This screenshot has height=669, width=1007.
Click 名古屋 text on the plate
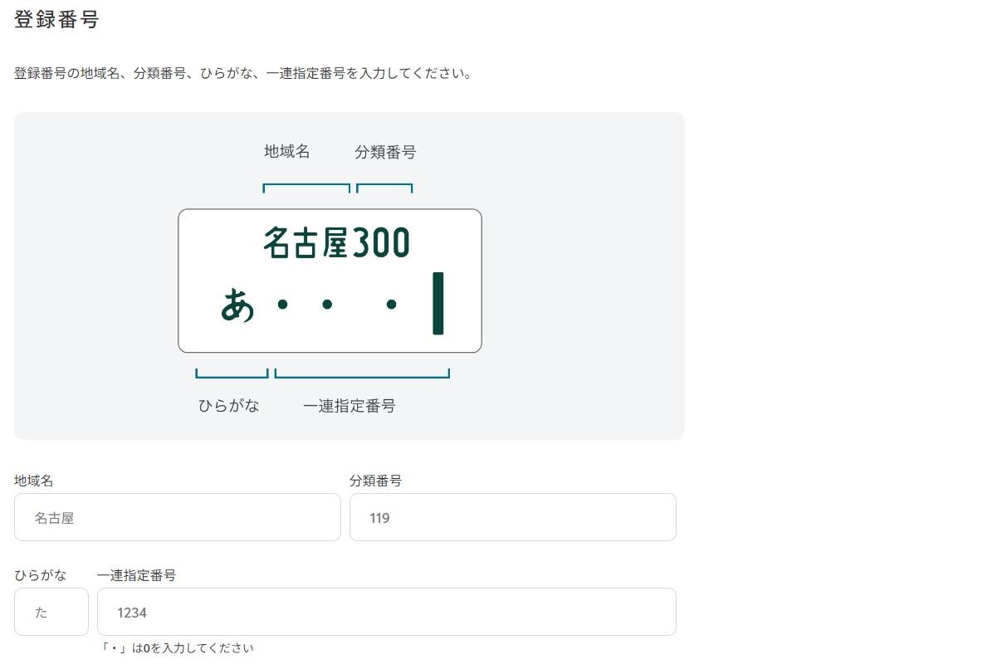[x=306, y=242]
